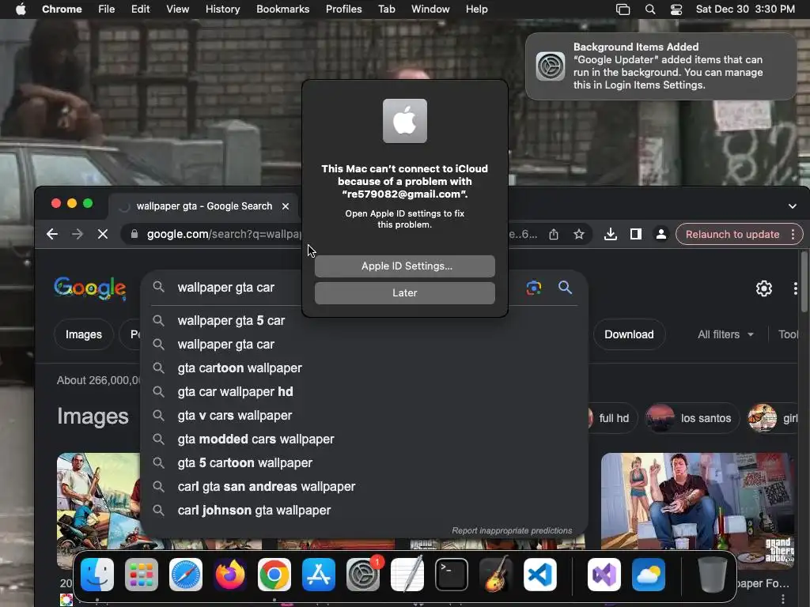Viewport: 810px width, 607px height.
Task: Launch Firefox from the Dock
Action: coord(230,575)
